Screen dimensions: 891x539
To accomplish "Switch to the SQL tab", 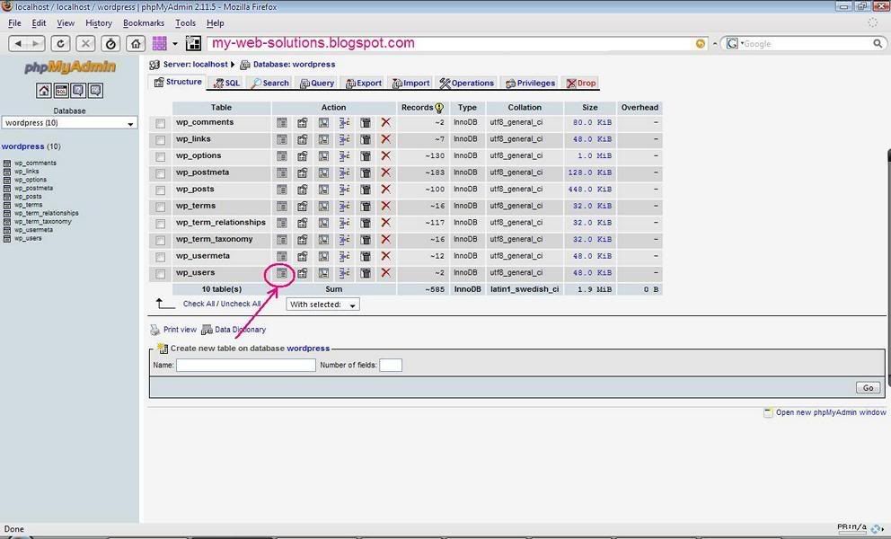I will (227, 83).
